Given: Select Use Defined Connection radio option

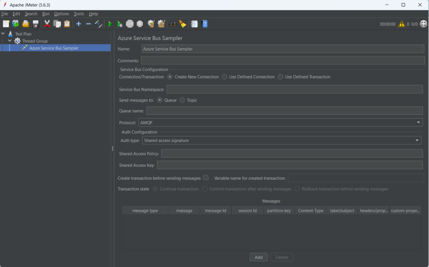Looking at the screenshot, I should 225,77.
